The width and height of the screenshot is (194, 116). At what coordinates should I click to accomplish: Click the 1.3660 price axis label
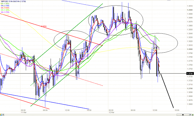(x=190, y=104)
